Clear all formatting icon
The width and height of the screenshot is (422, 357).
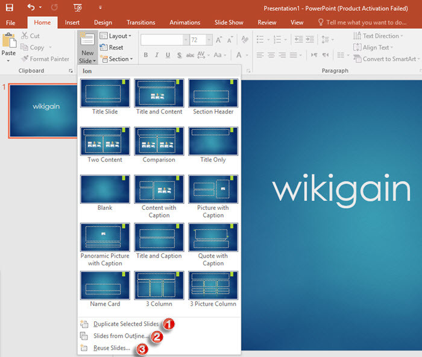[x=245, y=40]
